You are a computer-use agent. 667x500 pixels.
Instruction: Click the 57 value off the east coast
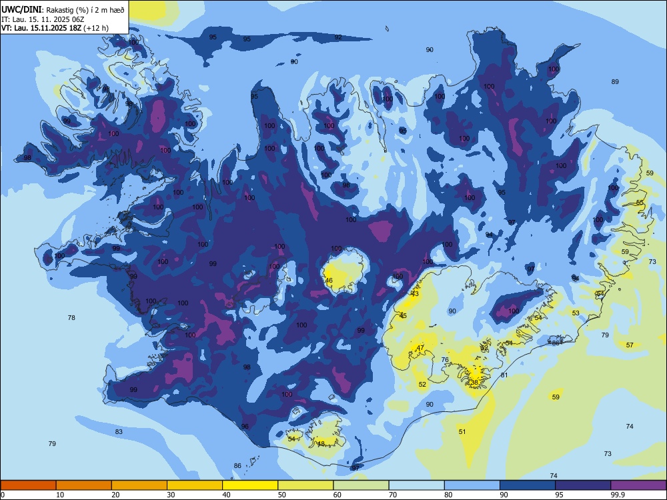pos(630,345)
